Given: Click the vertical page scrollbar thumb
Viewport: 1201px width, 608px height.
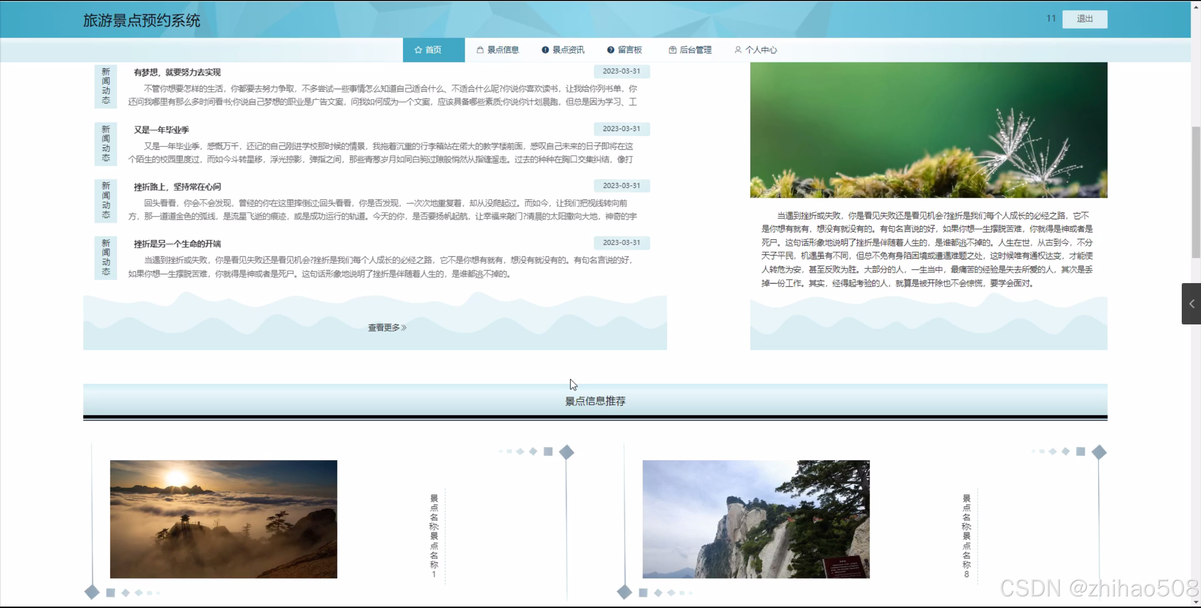Looking at the screenshot, I should (1195, 192).
